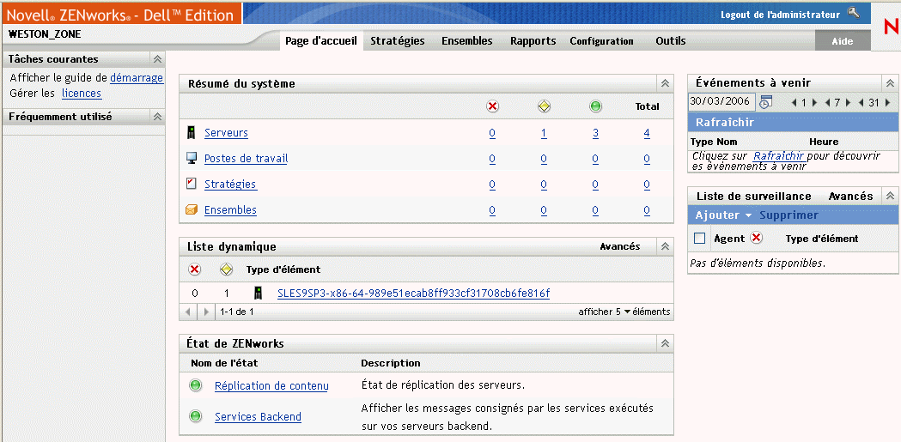
Task: Click the Rafraîchir bar in Événements à venir
Action: coord(792,122)
